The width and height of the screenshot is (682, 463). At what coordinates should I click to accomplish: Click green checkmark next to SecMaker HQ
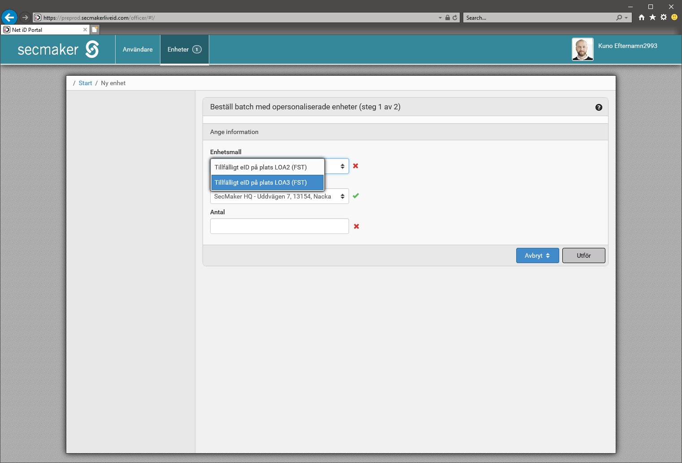tap(356, 196)
